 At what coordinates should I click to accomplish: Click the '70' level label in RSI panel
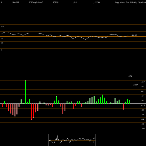(x=2, y=34)
